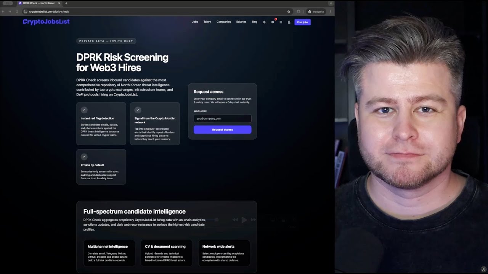Click the Work email input field
The image size is (488, 274).
click(x=222, y=118)
